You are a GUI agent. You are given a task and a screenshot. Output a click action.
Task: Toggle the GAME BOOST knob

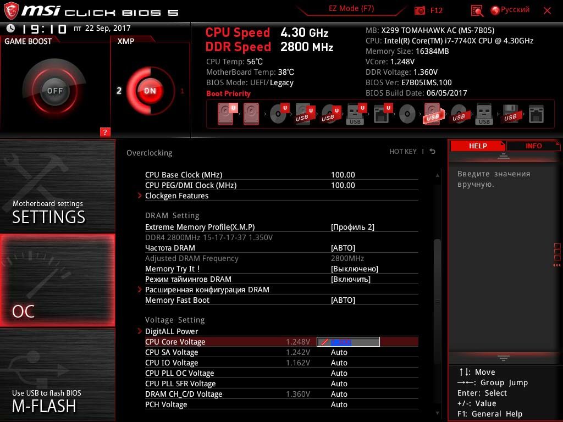click(54, 91)
